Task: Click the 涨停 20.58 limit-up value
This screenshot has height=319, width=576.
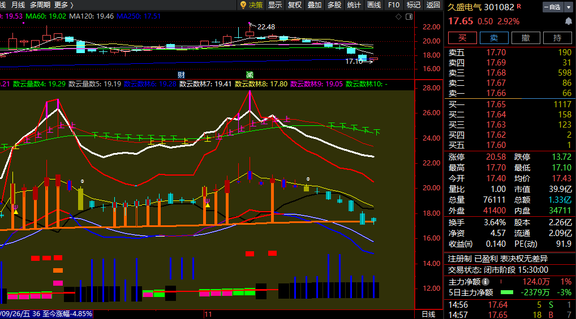Action: [496, 157]
